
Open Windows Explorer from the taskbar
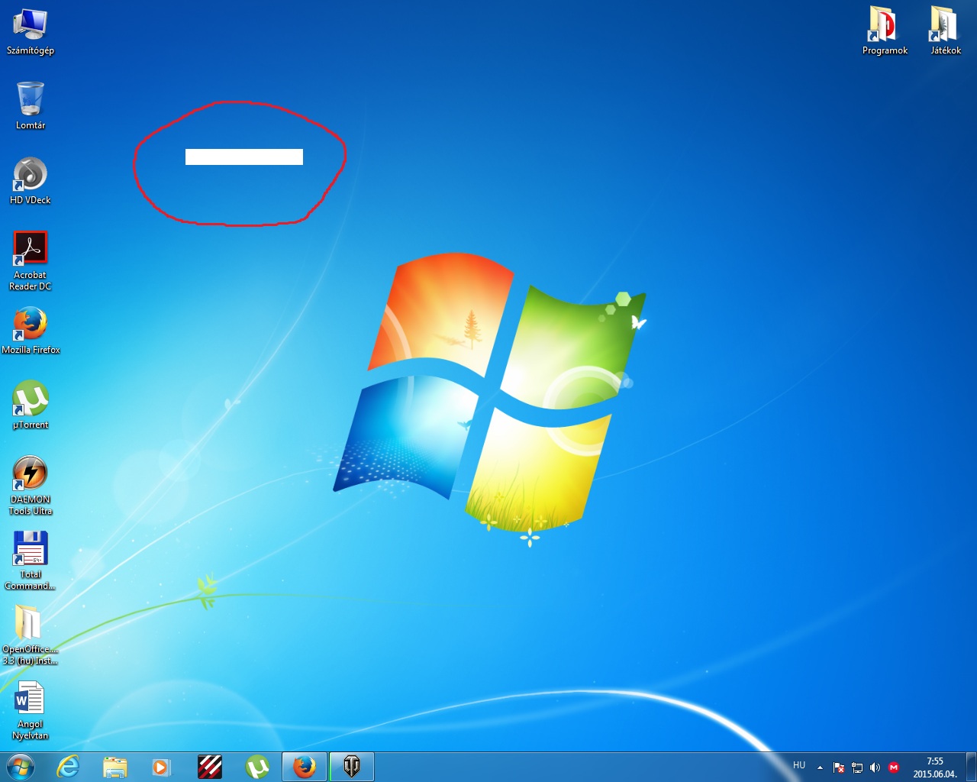[x=115, y=767]
